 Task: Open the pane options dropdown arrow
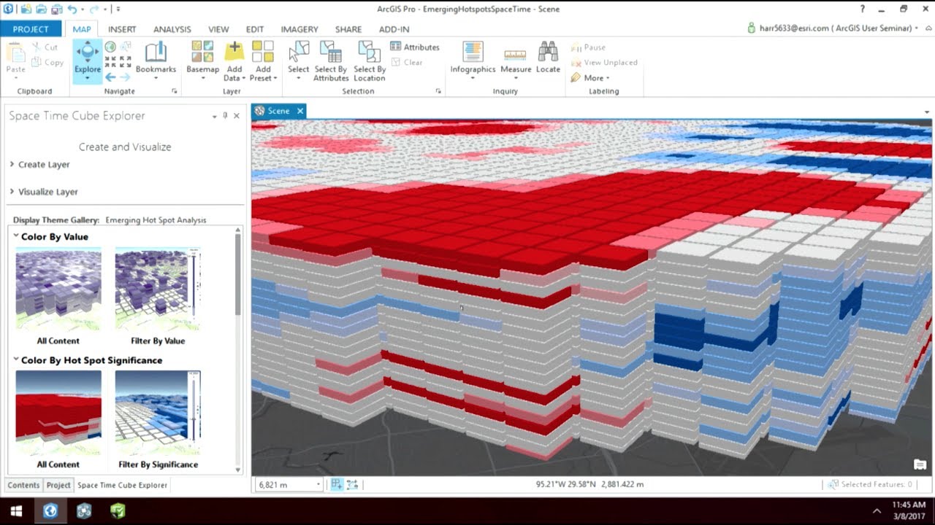click(214, 116)
